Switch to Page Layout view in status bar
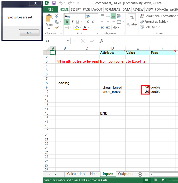178x183 pixels. click(155, 180)
